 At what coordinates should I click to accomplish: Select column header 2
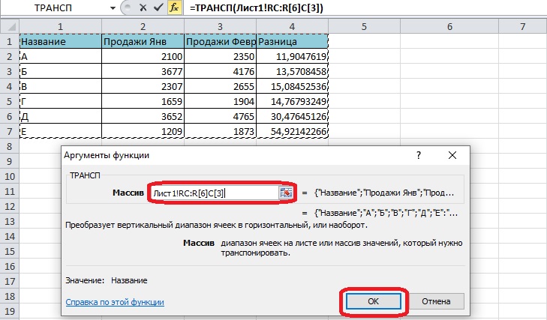pos(143,26)
